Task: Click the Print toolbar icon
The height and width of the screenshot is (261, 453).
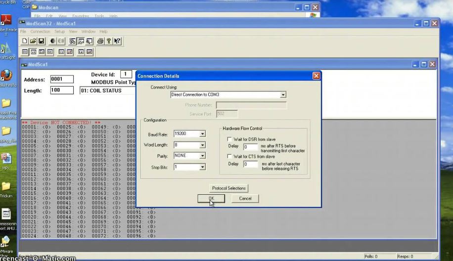Action: tap(100, 41)
